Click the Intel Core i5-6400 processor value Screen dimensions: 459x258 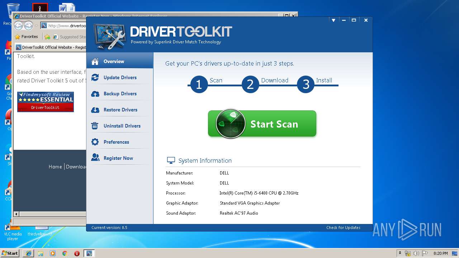(x=259, y=193)
